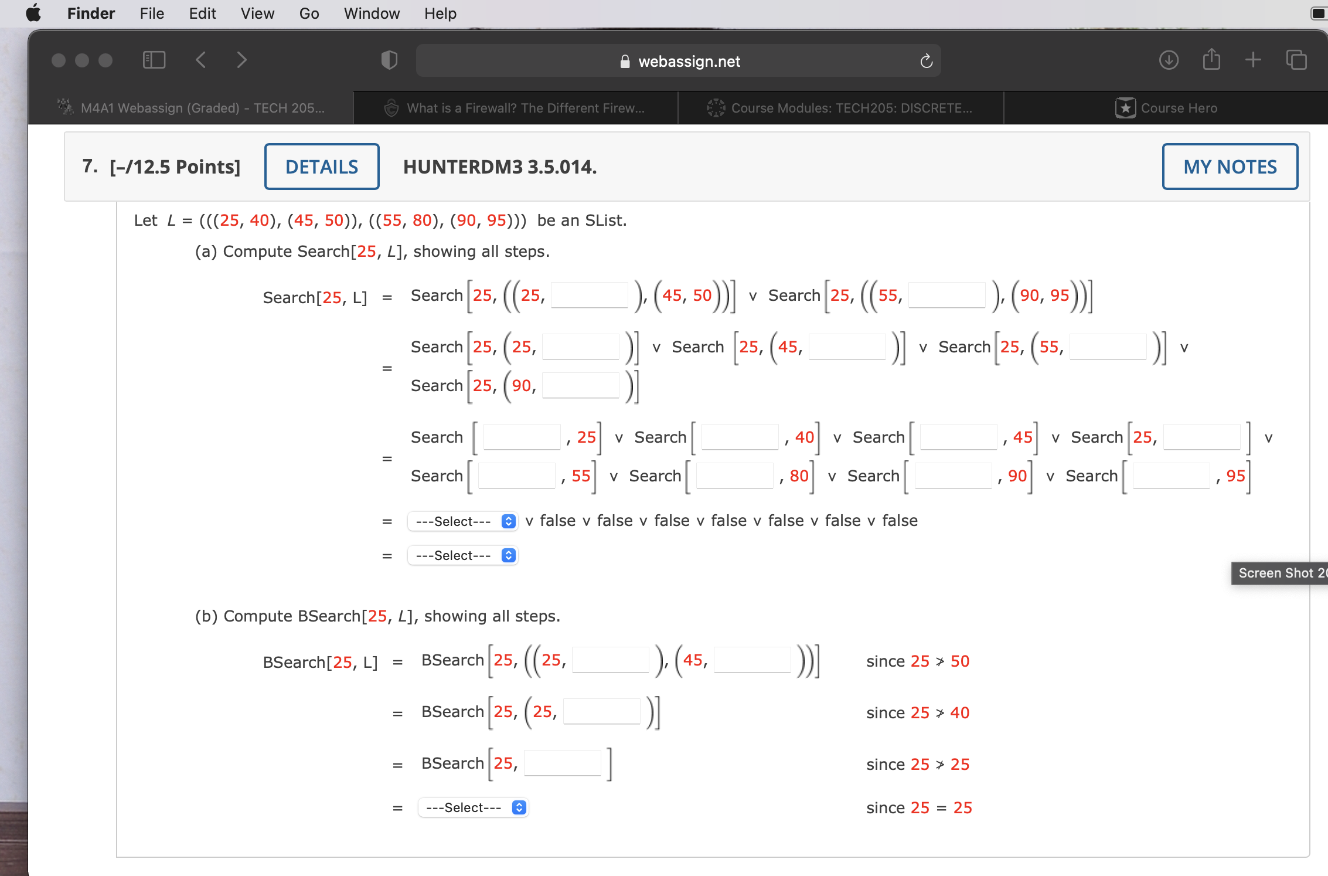Image resolution: width=1328 pixels, height=876 pixels.
Task: Open the second ---Select--- dropdown in part (a)
Action: coord(462,555)
